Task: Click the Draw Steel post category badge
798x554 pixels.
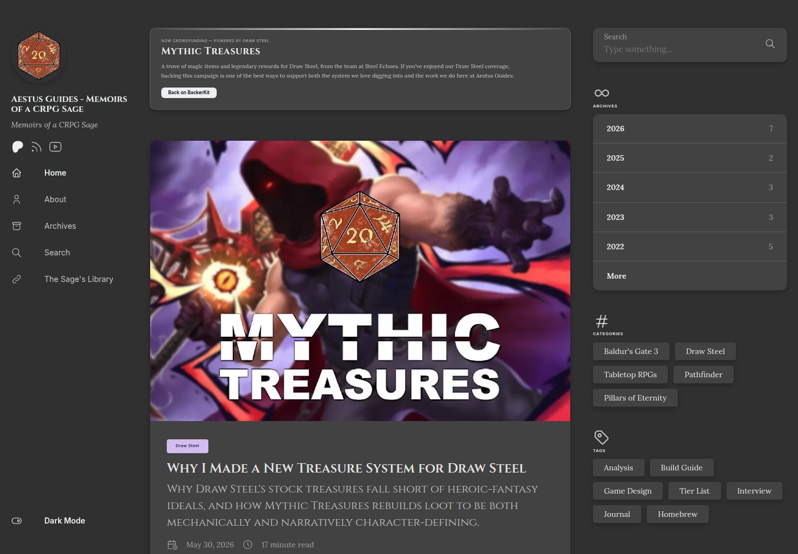Action: pyautogui.click(x=187, y=446)
